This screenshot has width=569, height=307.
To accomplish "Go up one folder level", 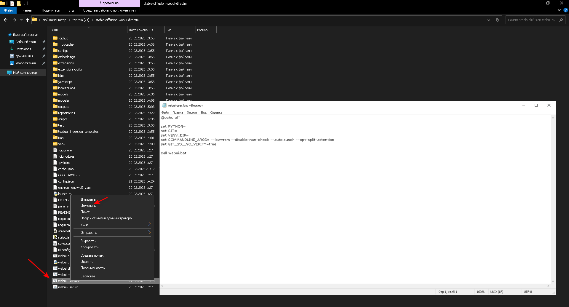I will (28, 20).
